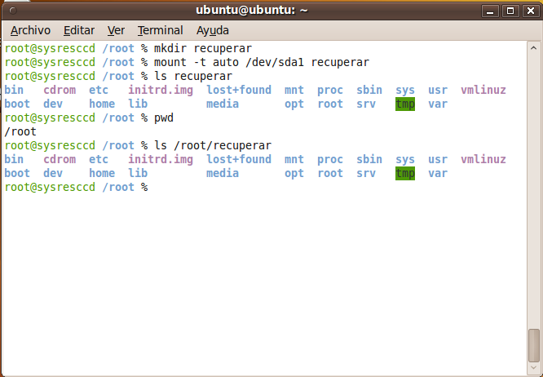Click the 'ls recuperar' command text
The image size is (543, 377).
point(193,76)
